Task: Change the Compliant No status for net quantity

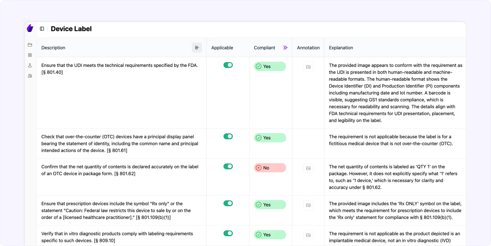Action: click(x=270, y=168)
